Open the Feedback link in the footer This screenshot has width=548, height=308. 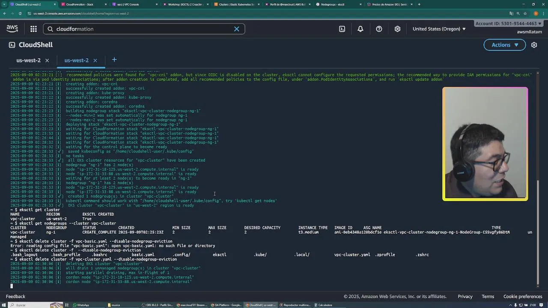15,296
